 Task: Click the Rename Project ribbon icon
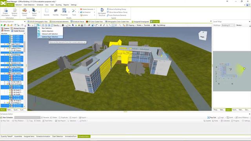[x=15, y=12]
